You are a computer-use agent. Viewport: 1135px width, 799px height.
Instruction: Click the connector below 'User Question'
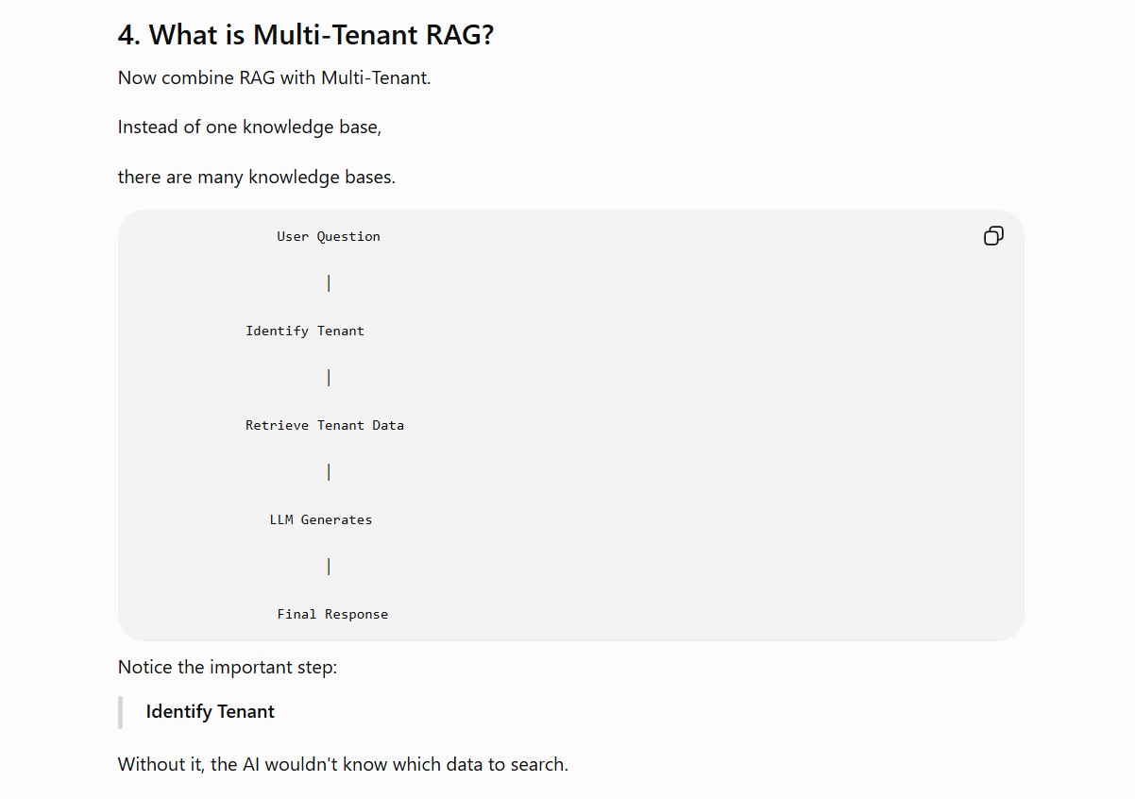pos(329,283)
